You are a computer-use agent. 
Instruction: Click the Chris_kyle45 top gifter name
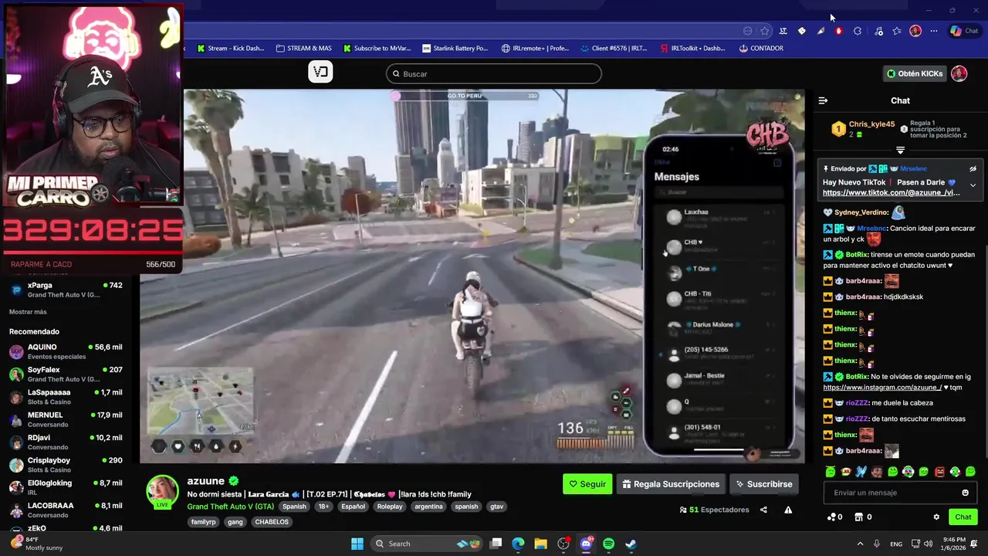point(871,124)
